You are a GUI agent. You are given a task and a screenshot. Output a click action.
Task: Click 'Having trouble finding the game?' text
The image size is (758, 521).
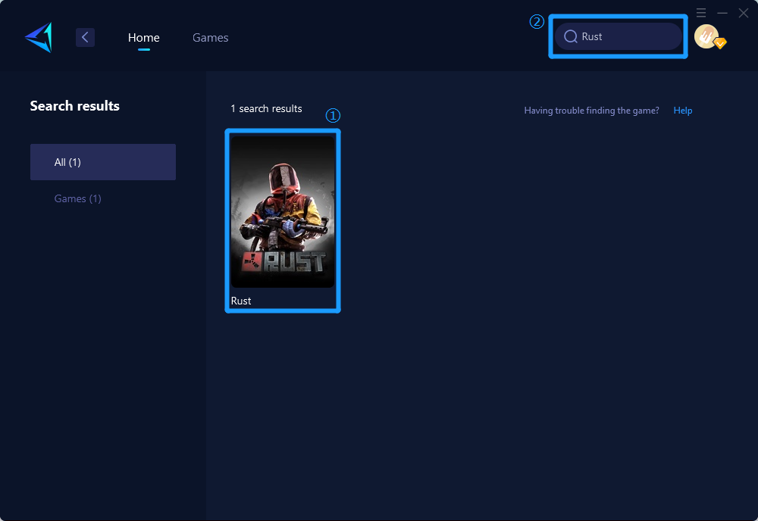[x=592, y=111]
